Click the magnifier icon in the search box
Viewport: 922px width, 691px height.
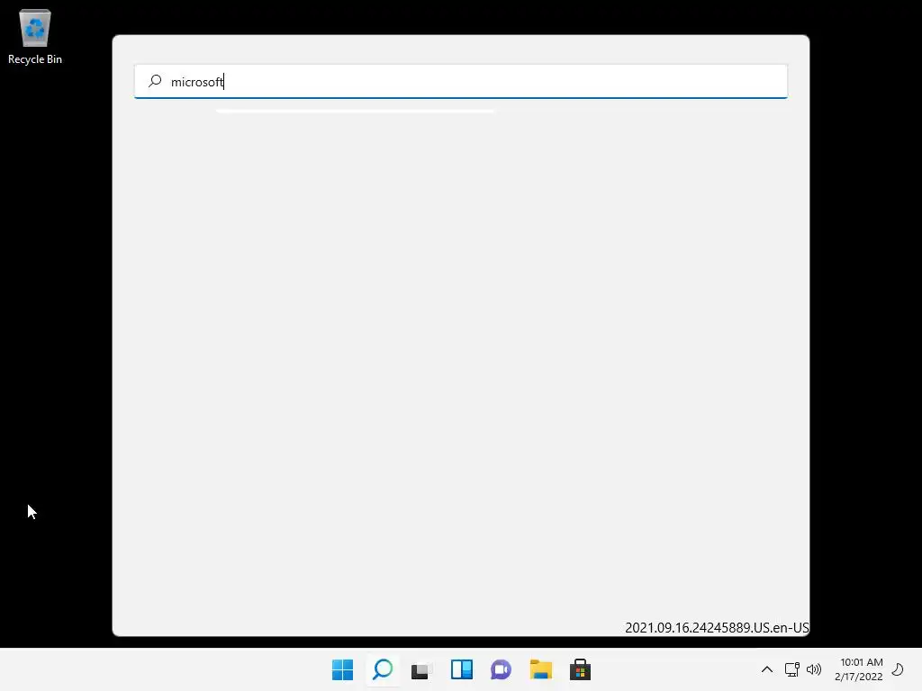(155, 81)
